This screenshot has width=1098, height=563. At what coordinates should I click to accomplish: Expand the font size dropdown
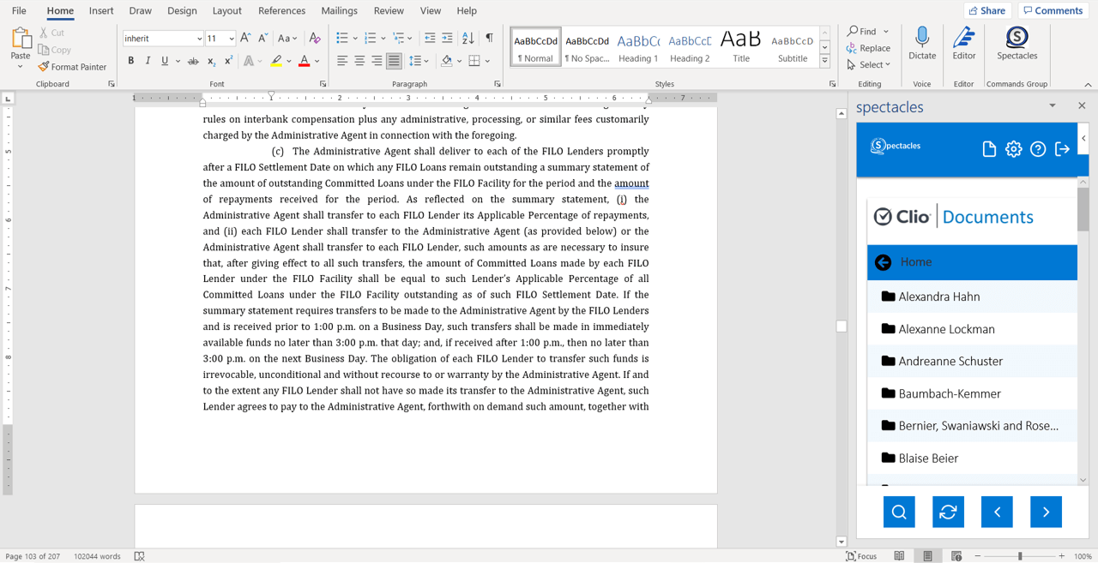click(232, 39)
